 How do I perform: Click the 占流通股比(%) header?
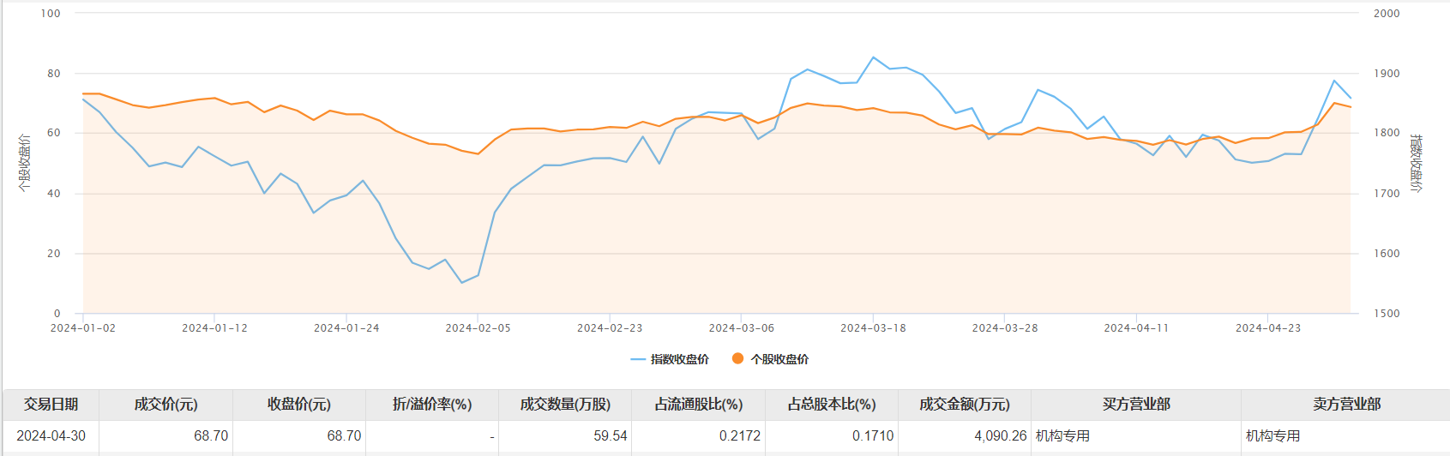[x=698, y=405]
